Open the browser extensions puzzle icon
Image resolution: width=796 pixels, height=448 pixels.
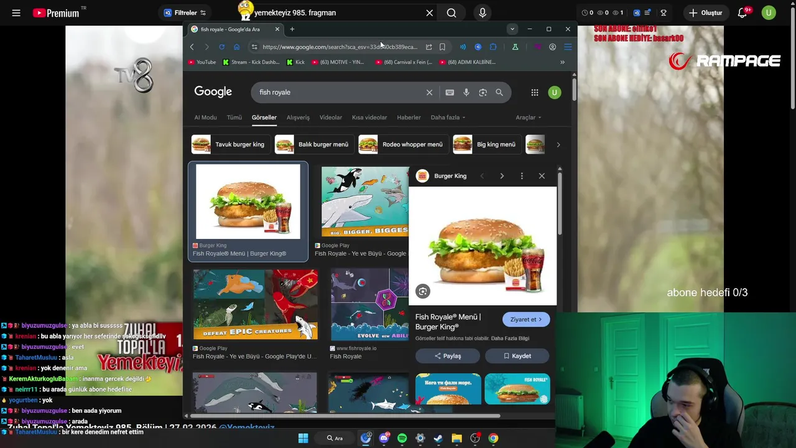click(x=493, y=47)
